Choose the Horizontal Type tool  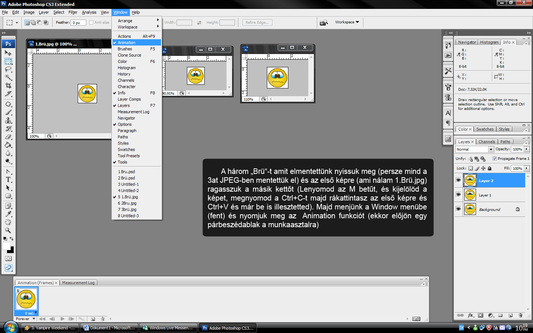click(8, 180)
